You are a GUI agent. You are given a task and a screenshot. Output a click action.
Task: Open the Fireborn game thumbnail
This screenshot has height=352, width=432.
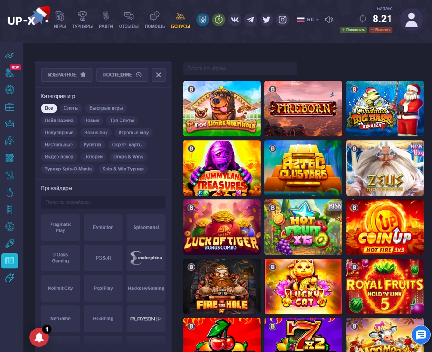tap(304, 108)
